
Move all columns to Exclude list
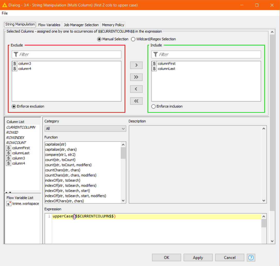(136, 101)
